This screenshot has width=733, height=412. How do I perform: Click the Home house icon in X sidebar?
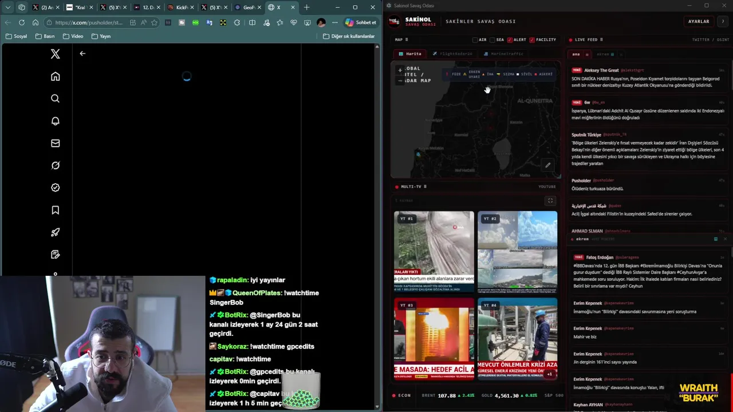point(55,76)
